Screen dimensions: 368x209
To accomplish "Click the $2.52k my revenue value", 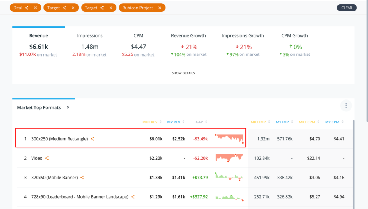I will click(x=179, y=139).
